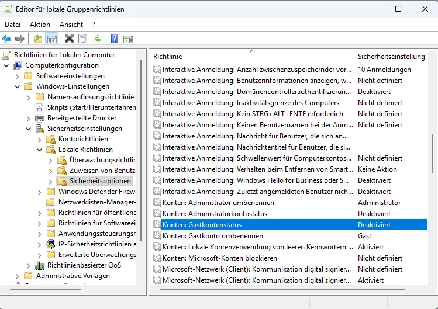Select Lokale Richtlinien in the tree
The height and width of the screenshot is (309, 438).
85,150
